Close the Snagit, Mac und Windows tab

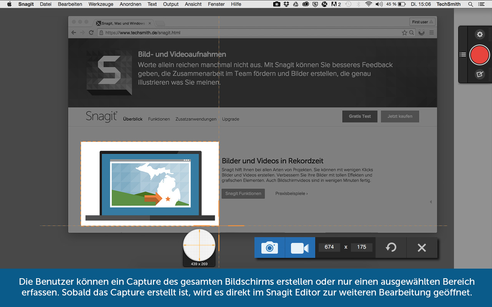tap(150, 23)
